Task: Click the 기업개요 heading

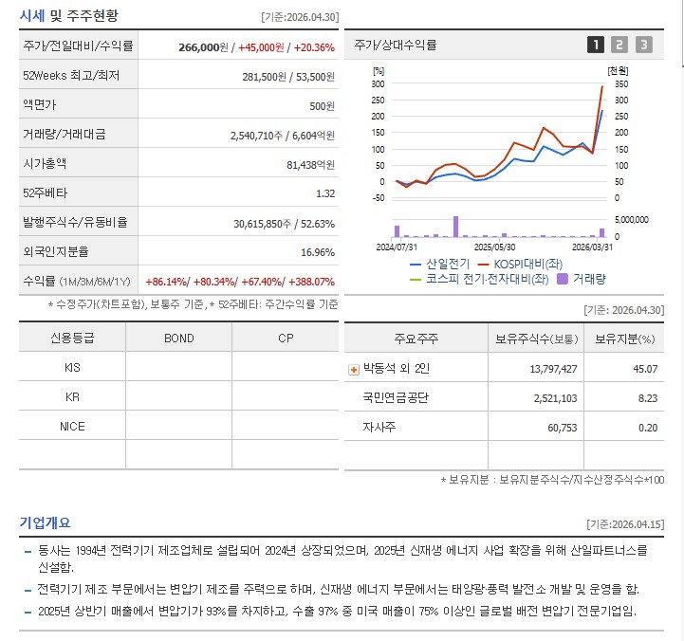Action: [x=45, y=522]
